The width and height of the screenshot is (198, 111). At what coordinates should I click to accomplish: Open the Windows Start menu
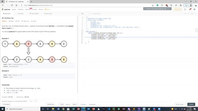pos(2,109)
